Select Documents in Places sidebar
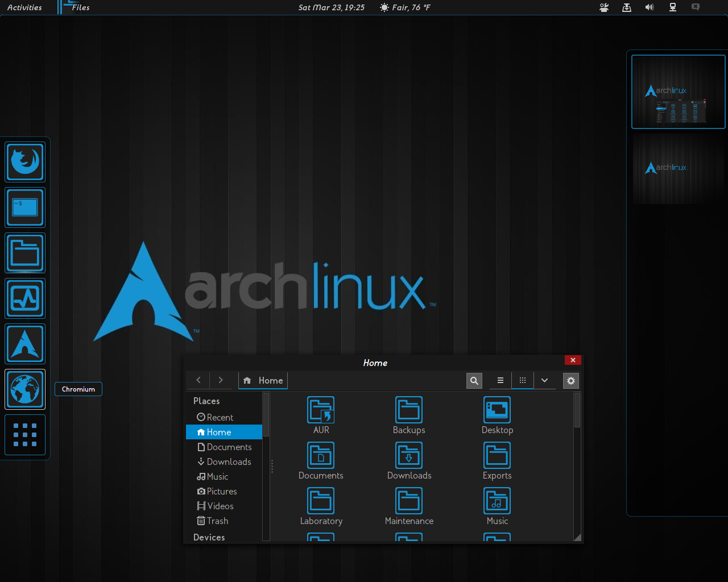 coord(224,447)
